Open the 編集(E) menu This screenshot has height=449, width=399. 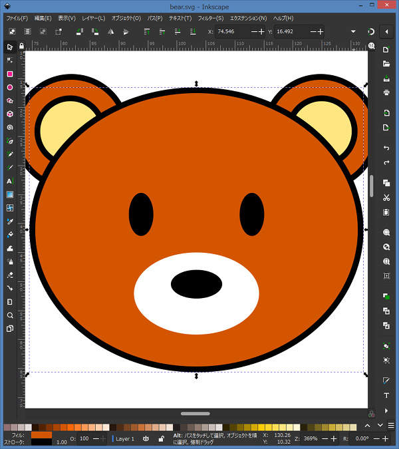(43, 18)
